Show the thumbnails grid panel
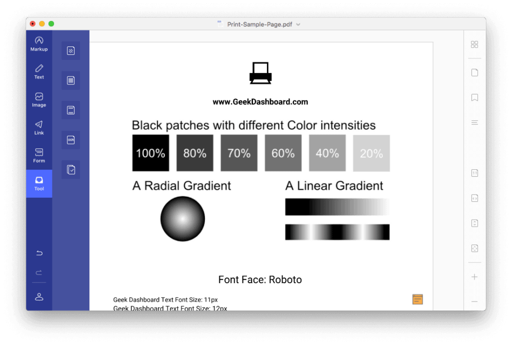This screenshot has height=345, width=512. pyautogui.click(x=474, y=44)
